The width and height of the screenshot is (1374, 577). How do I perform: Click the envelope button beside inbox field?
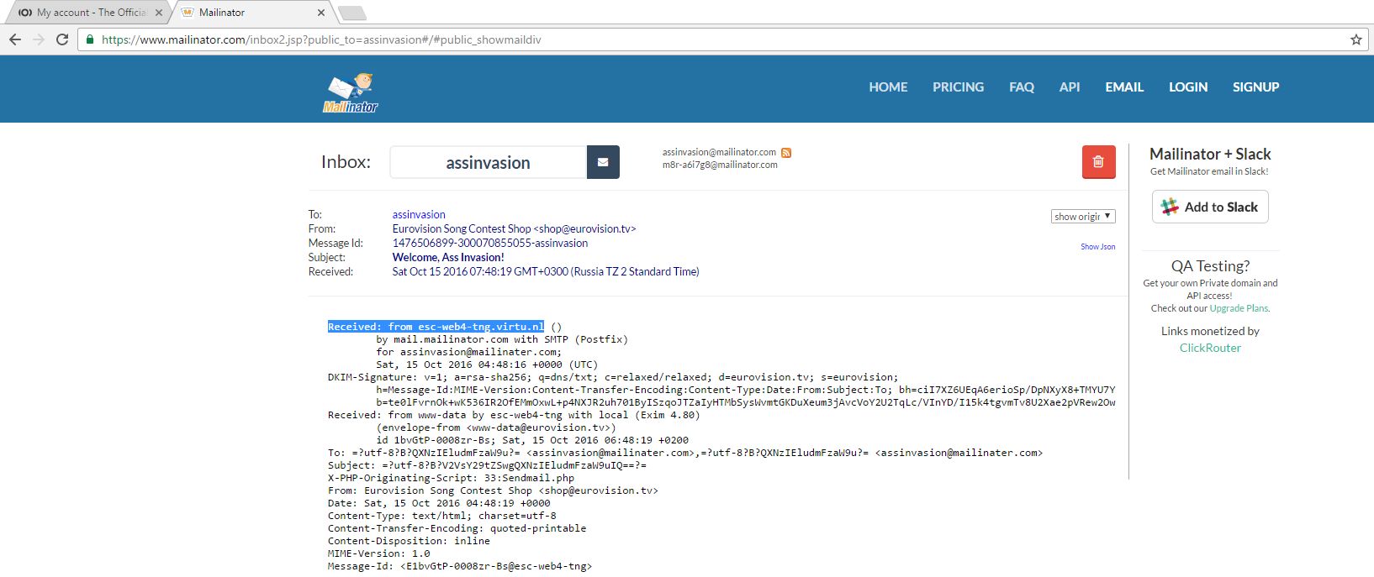[603, 162]
